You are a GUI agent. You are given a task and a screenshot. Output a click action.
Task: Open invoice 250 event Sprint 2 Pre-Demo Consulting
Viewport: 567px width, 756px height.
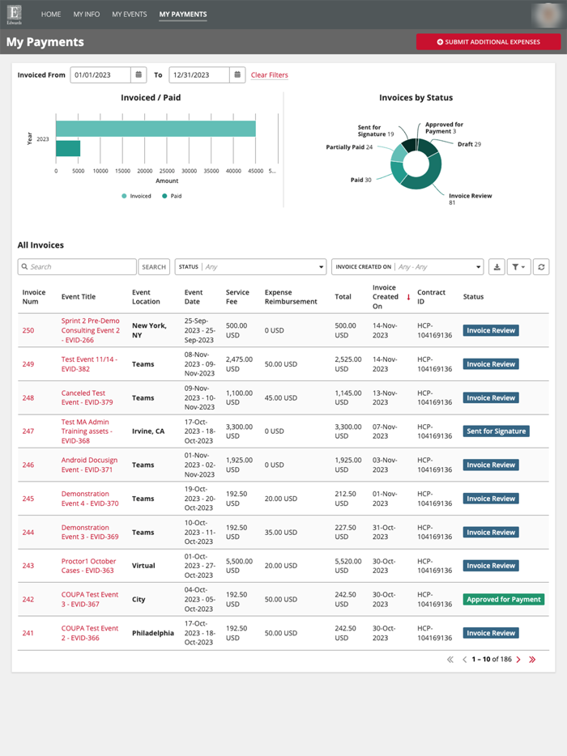point(91,330)
